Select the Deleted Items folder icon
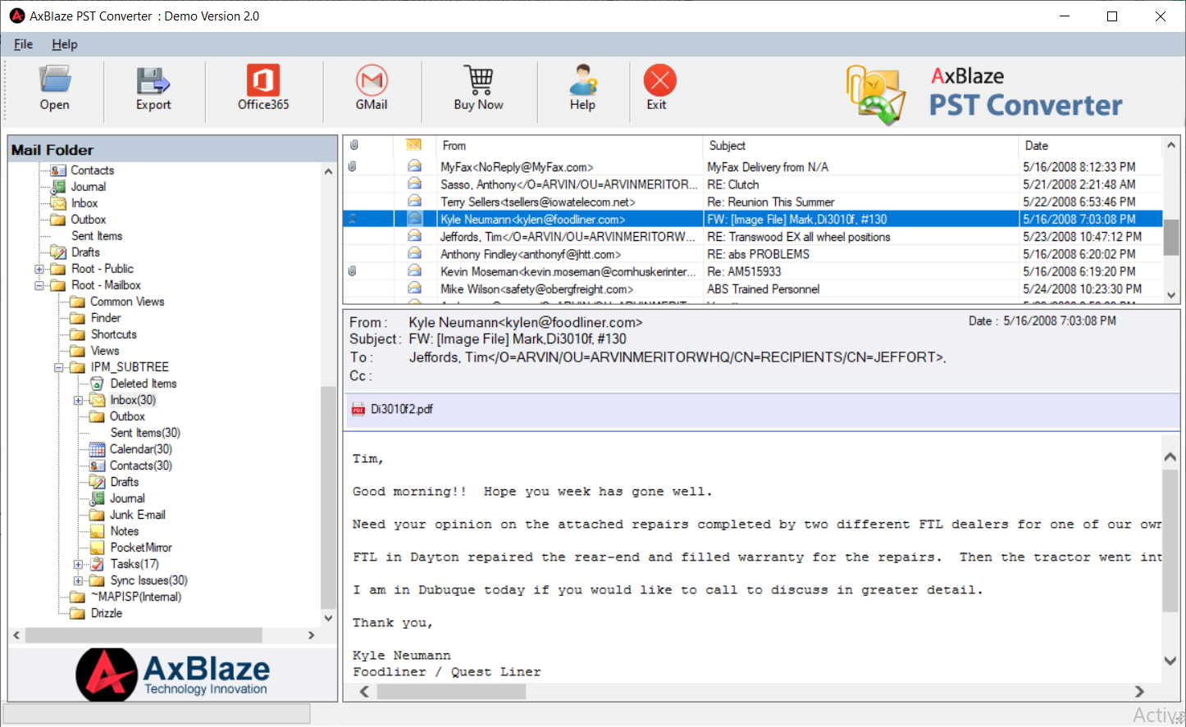1186x727 pixels. point(97,384)
